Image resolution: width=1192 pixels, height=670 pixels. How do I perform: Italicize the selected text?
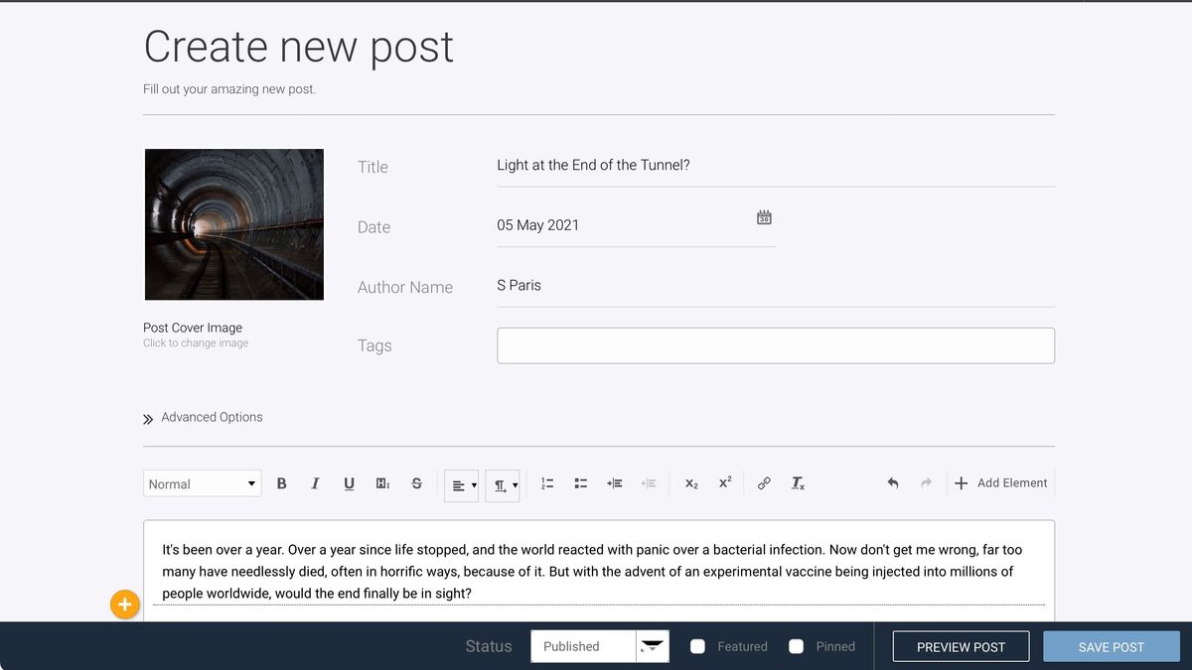click(x=315, y=483)
